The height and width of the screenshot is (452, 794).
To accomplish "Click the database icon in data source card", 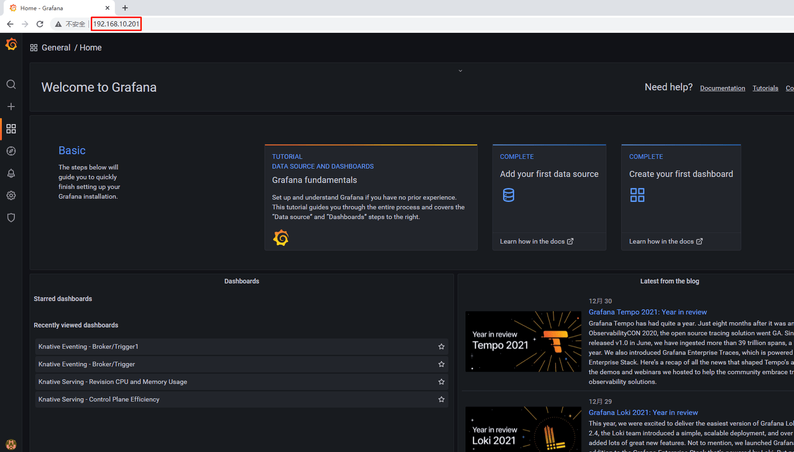I will coord(509,195).
